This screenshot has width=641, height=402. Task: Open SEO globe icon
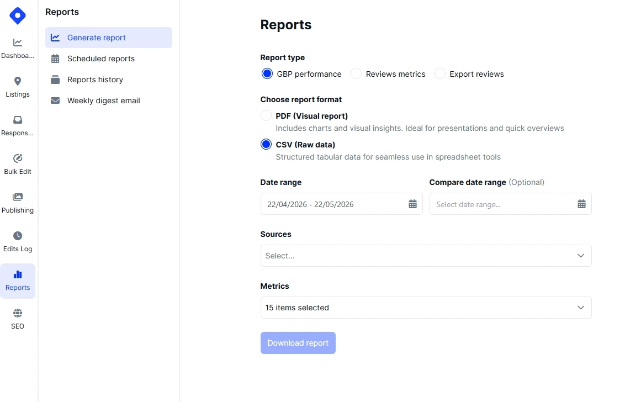coord(18,313)
